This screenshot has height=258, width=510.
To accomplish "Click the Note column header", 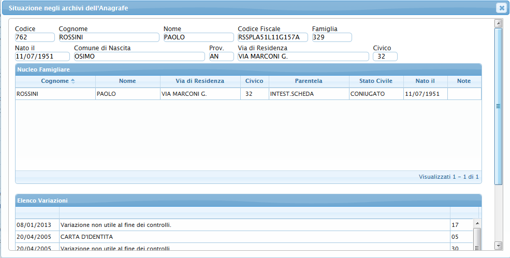I will coord(464,81).
